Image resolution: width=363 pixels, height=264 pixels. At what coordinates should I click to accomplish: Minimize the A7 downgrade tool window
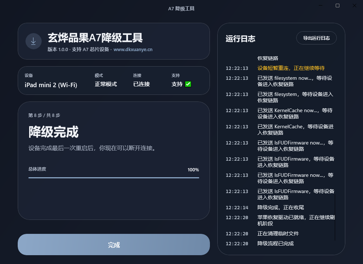321,6
